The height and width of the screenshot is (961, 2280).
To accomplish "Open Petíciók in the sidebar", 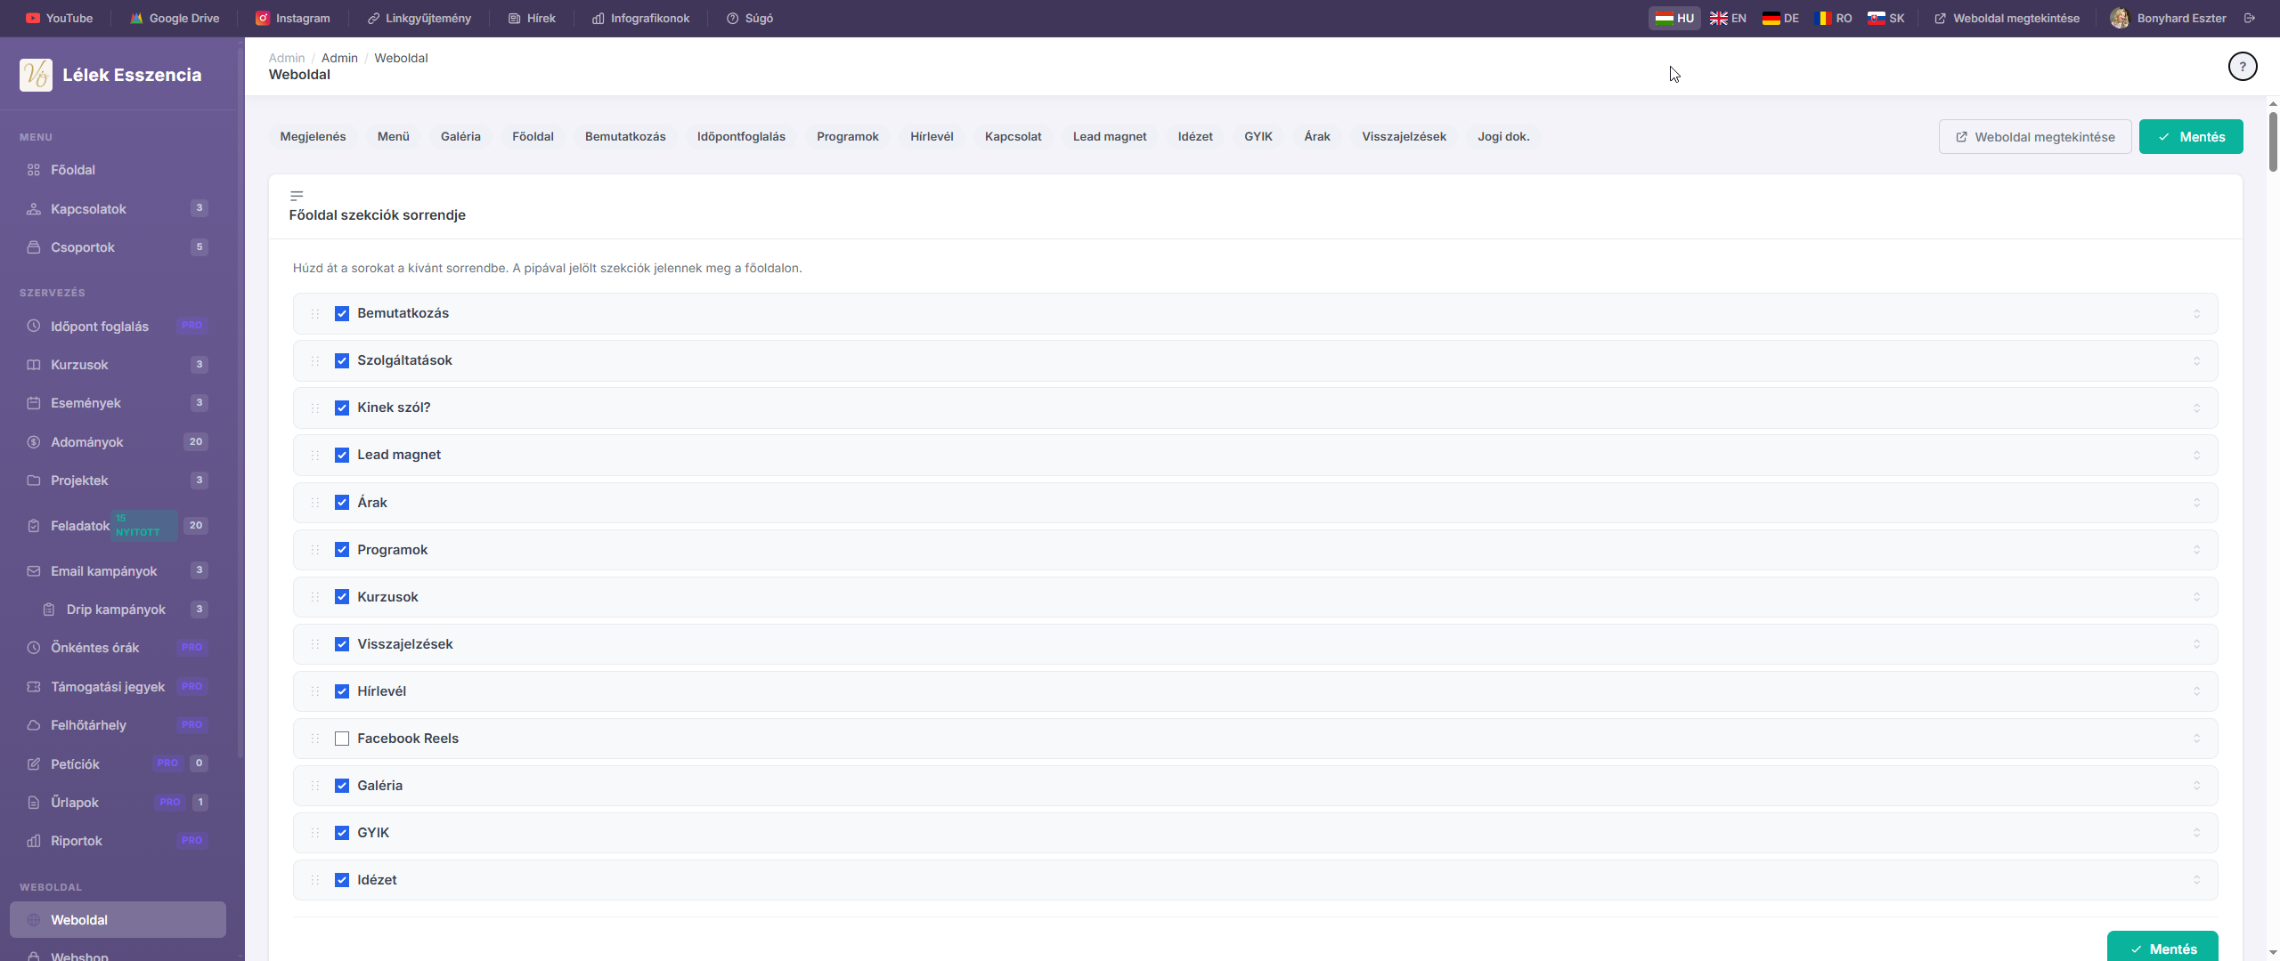I will coord(118,764).
